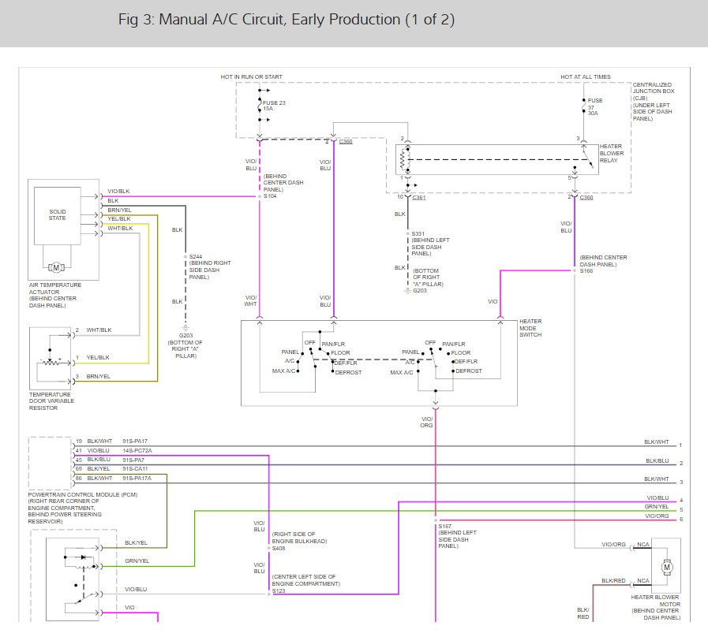Click the 'CENTRALIZED JUNCTION BOX' description
Image resolution: width=708 pixels, height=637 pixels.
[x=654, y=102]
